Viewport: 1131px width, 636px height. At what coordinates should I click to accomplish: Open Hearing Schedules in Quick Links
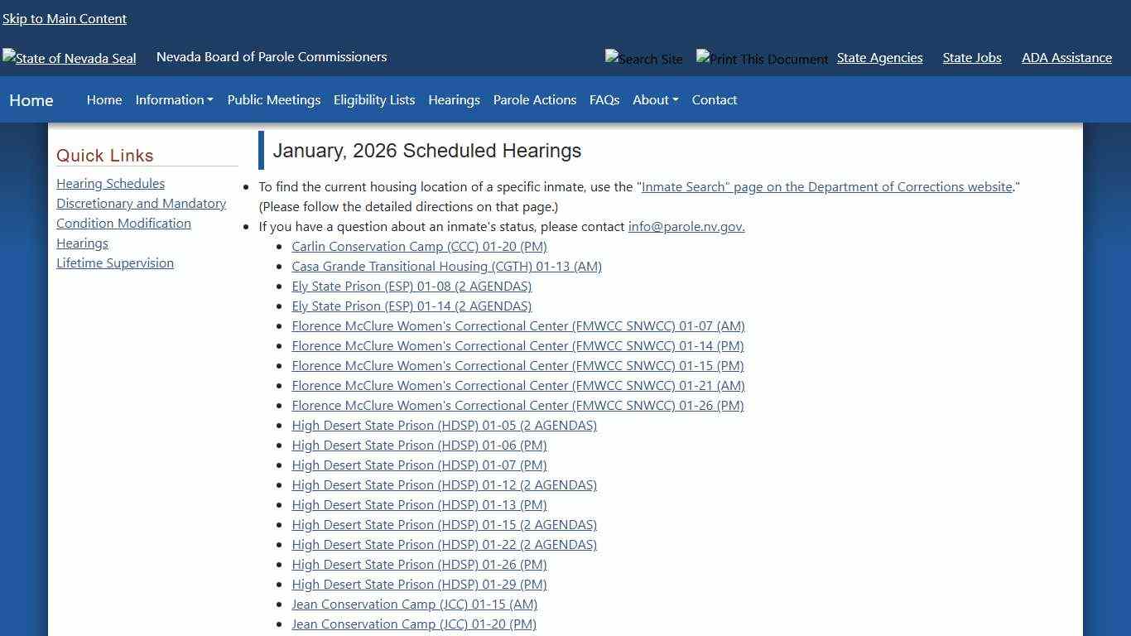coord(110,183)
